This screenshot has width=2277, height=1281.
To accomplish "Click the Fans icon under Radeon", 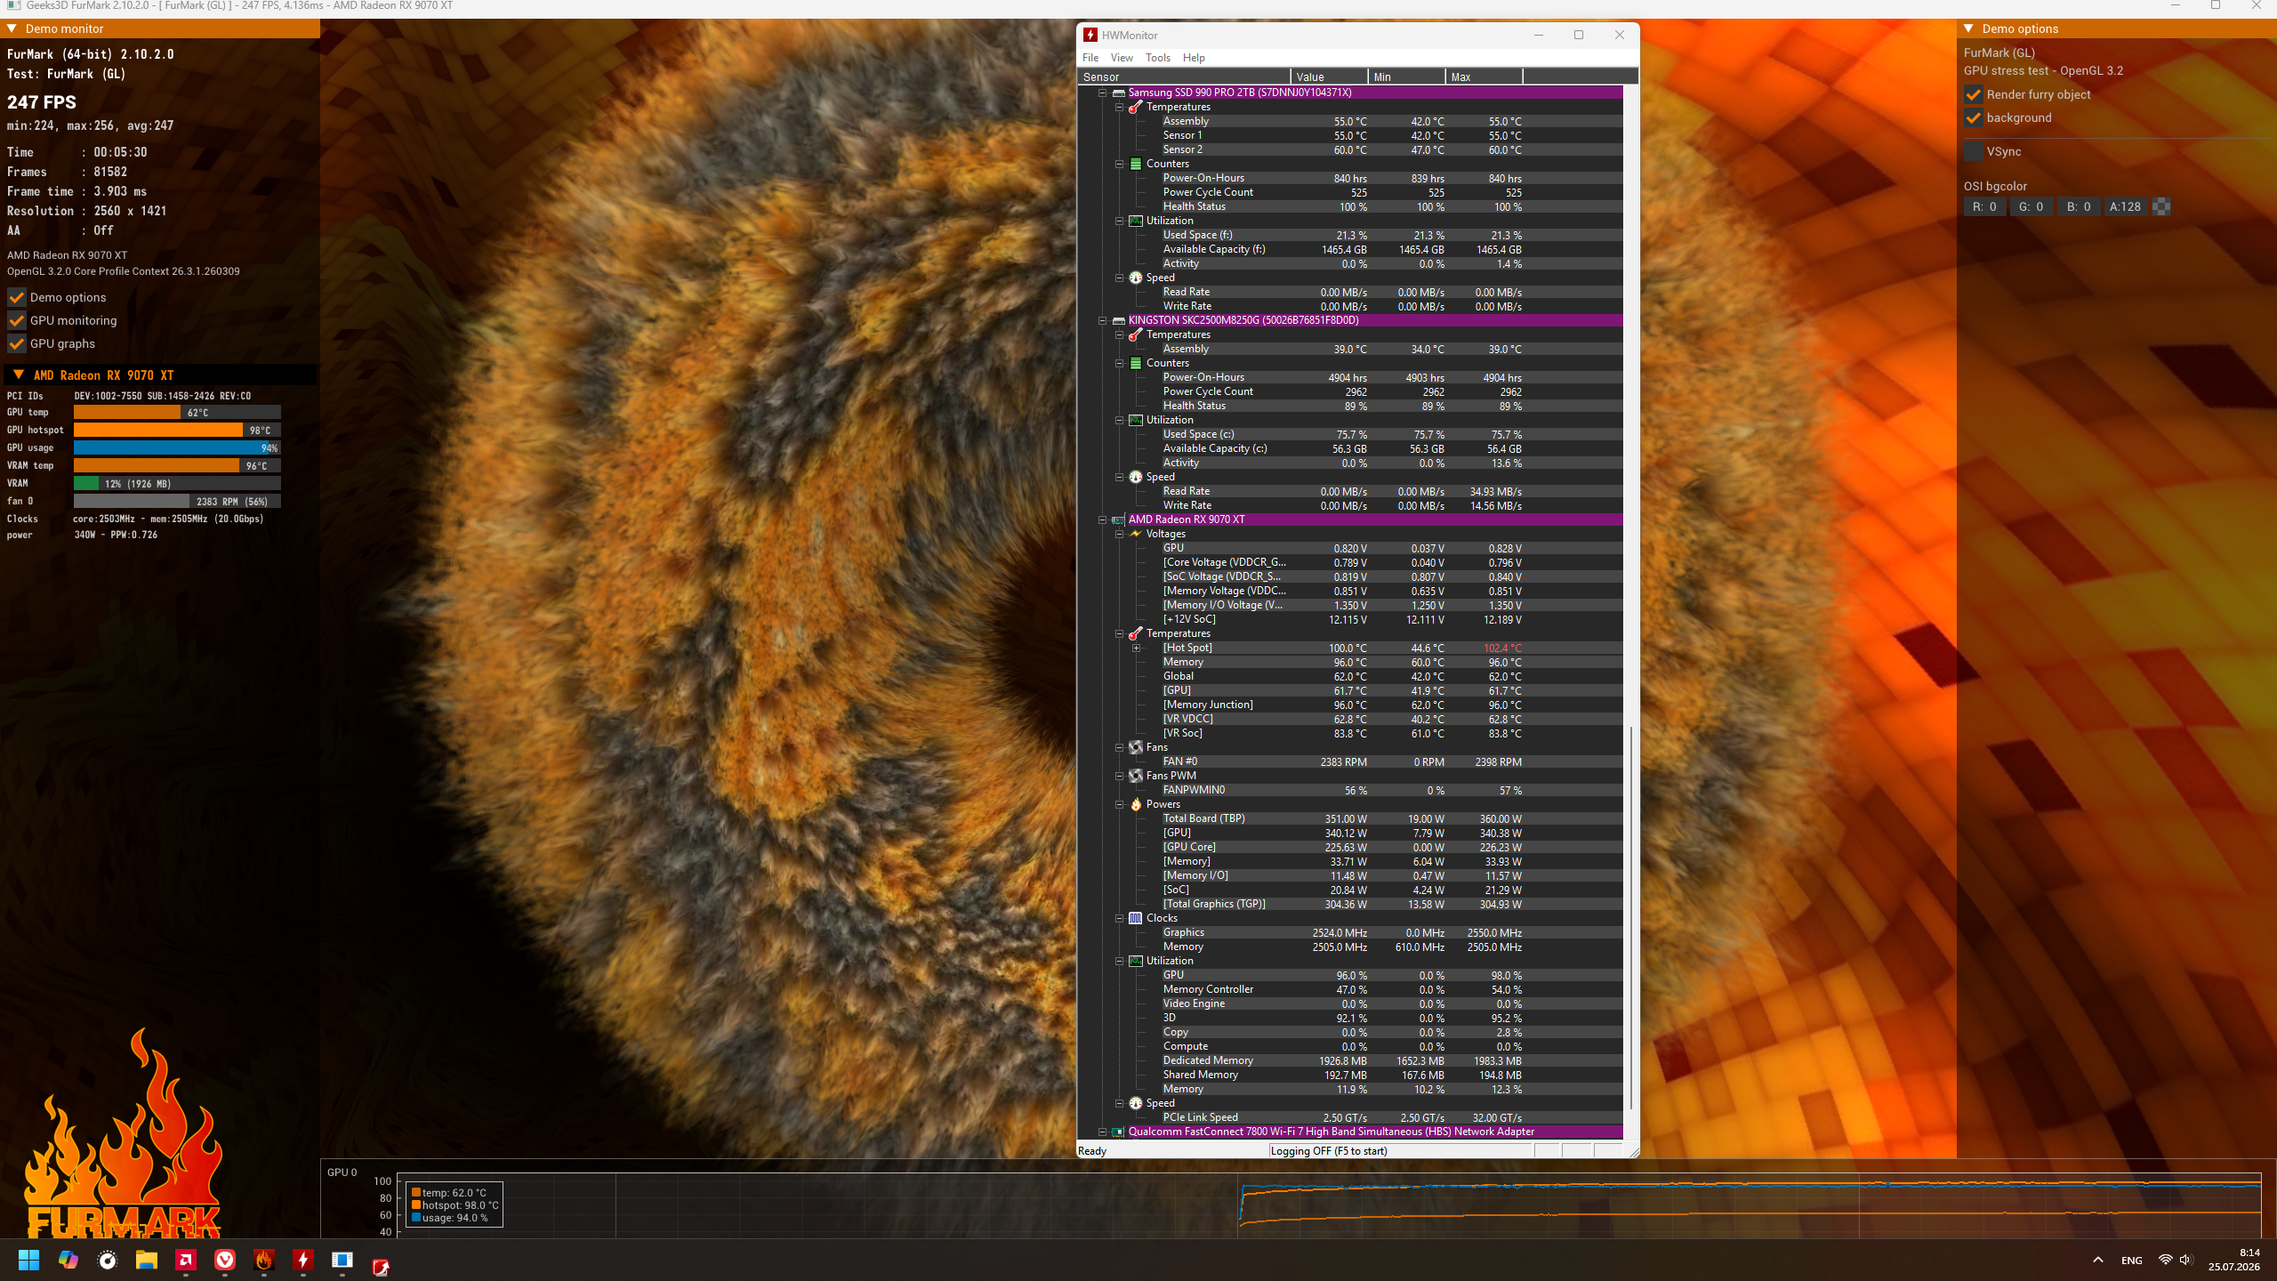I will [x=1136, y=747].
